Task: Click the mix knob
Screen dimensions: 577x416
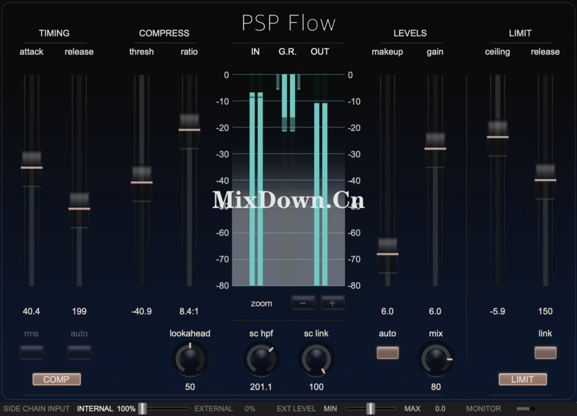Action: (x=436, y=359)
